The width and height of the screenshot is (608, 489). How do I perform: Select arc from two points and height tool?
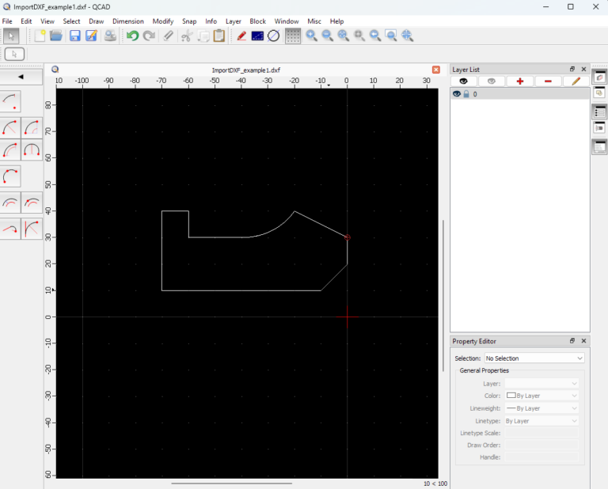[32, 150]
